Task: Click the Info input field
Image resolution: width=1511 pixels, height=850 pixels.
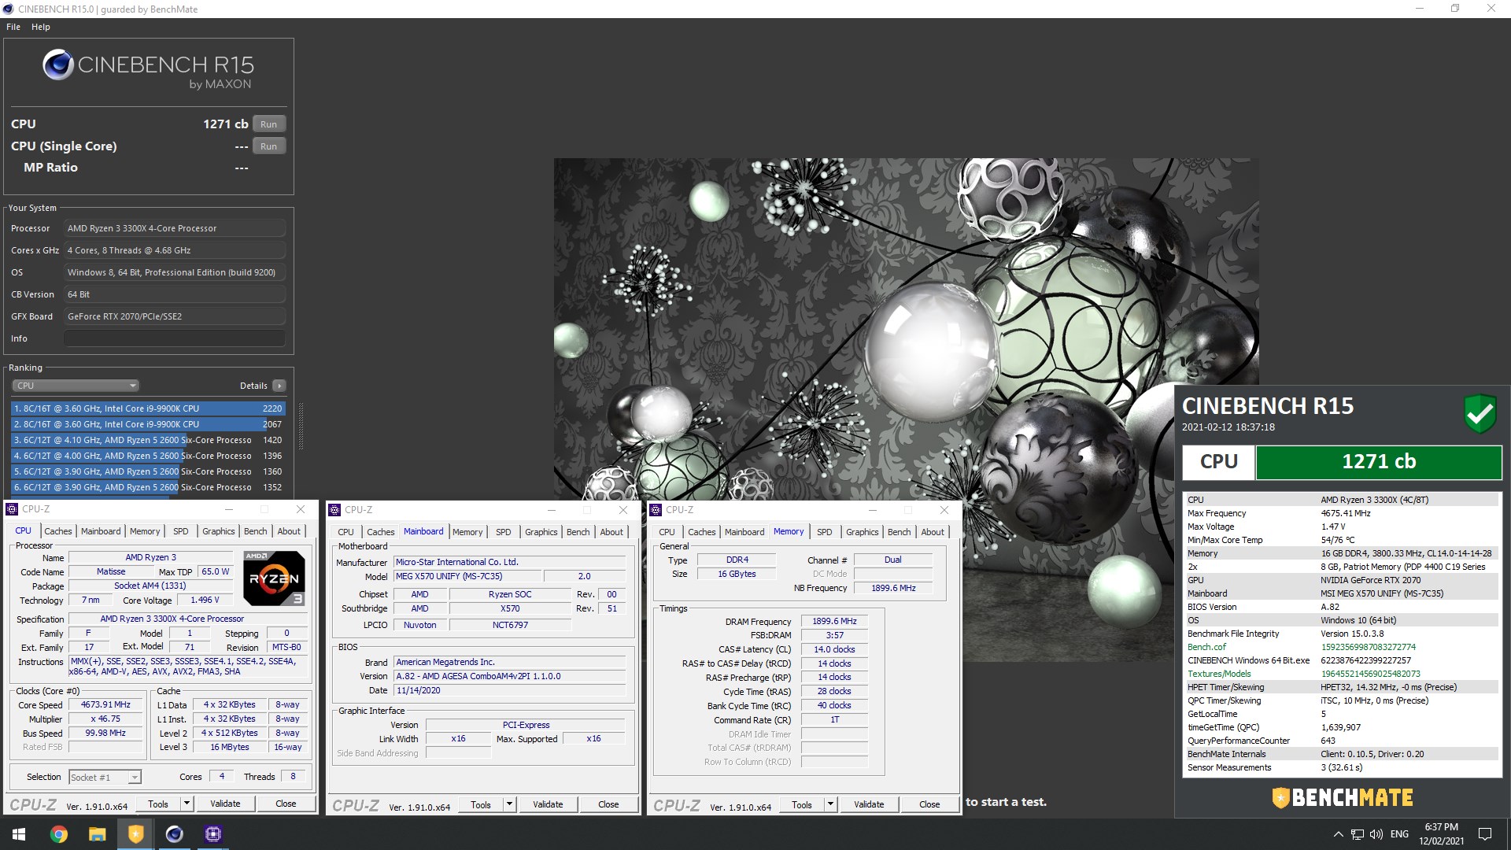Action: click(174, 338)
